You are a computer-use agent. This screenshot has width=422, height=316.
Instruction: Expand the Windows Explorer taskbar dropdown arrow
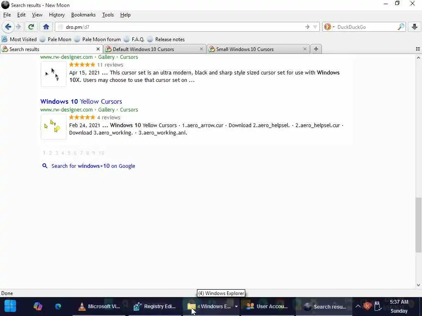click(x=236, y=306)
